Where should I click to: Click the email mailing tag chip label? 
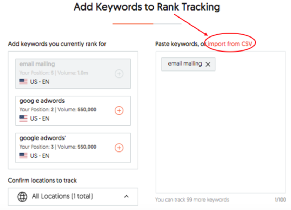click(185, 64)
